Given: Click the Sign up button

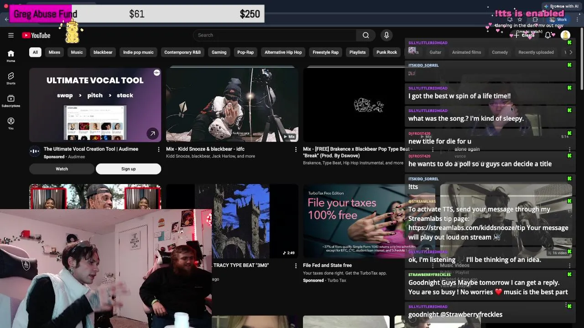Looking at the screenshot, I should pyautogui.click(x=128, y=169).
